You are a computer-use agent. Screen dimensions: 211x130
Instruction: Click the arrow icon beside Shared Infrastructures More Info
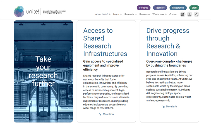(100, 114)
